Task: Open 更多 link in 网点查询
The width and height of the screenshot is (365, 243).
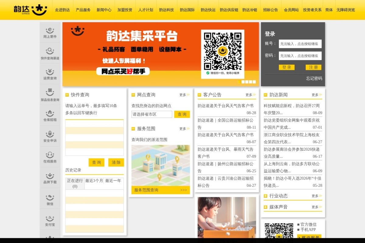Action: [x=184, y=95]
